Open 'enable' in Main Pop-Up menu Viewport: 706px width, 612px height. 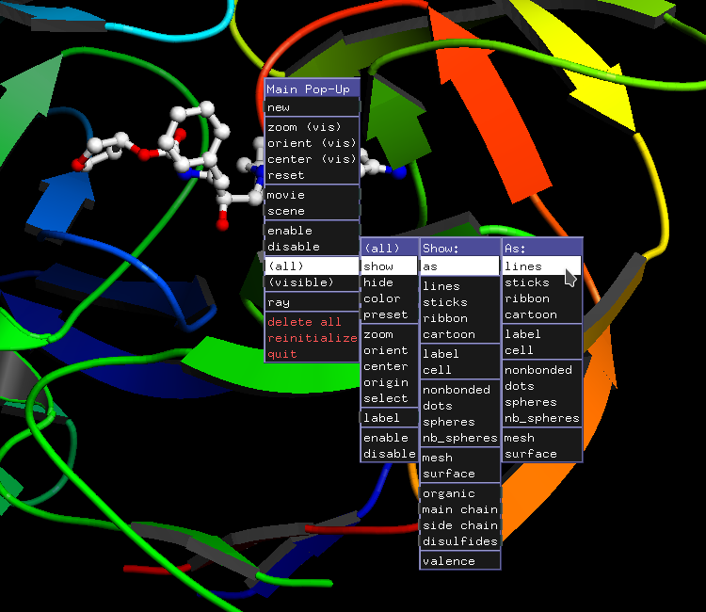(x=312, y=231)
